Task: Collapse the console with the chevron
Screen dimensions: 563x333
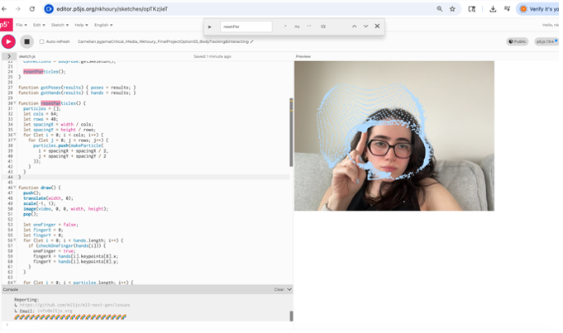Action: [x=289, y=289]
